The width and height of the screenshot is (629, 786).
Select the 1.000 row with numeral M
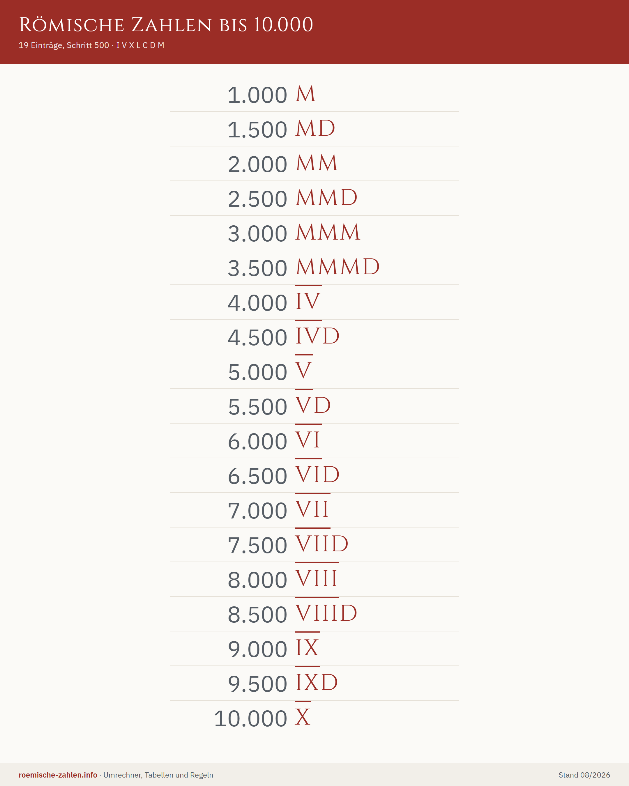(x=314, y=94)
